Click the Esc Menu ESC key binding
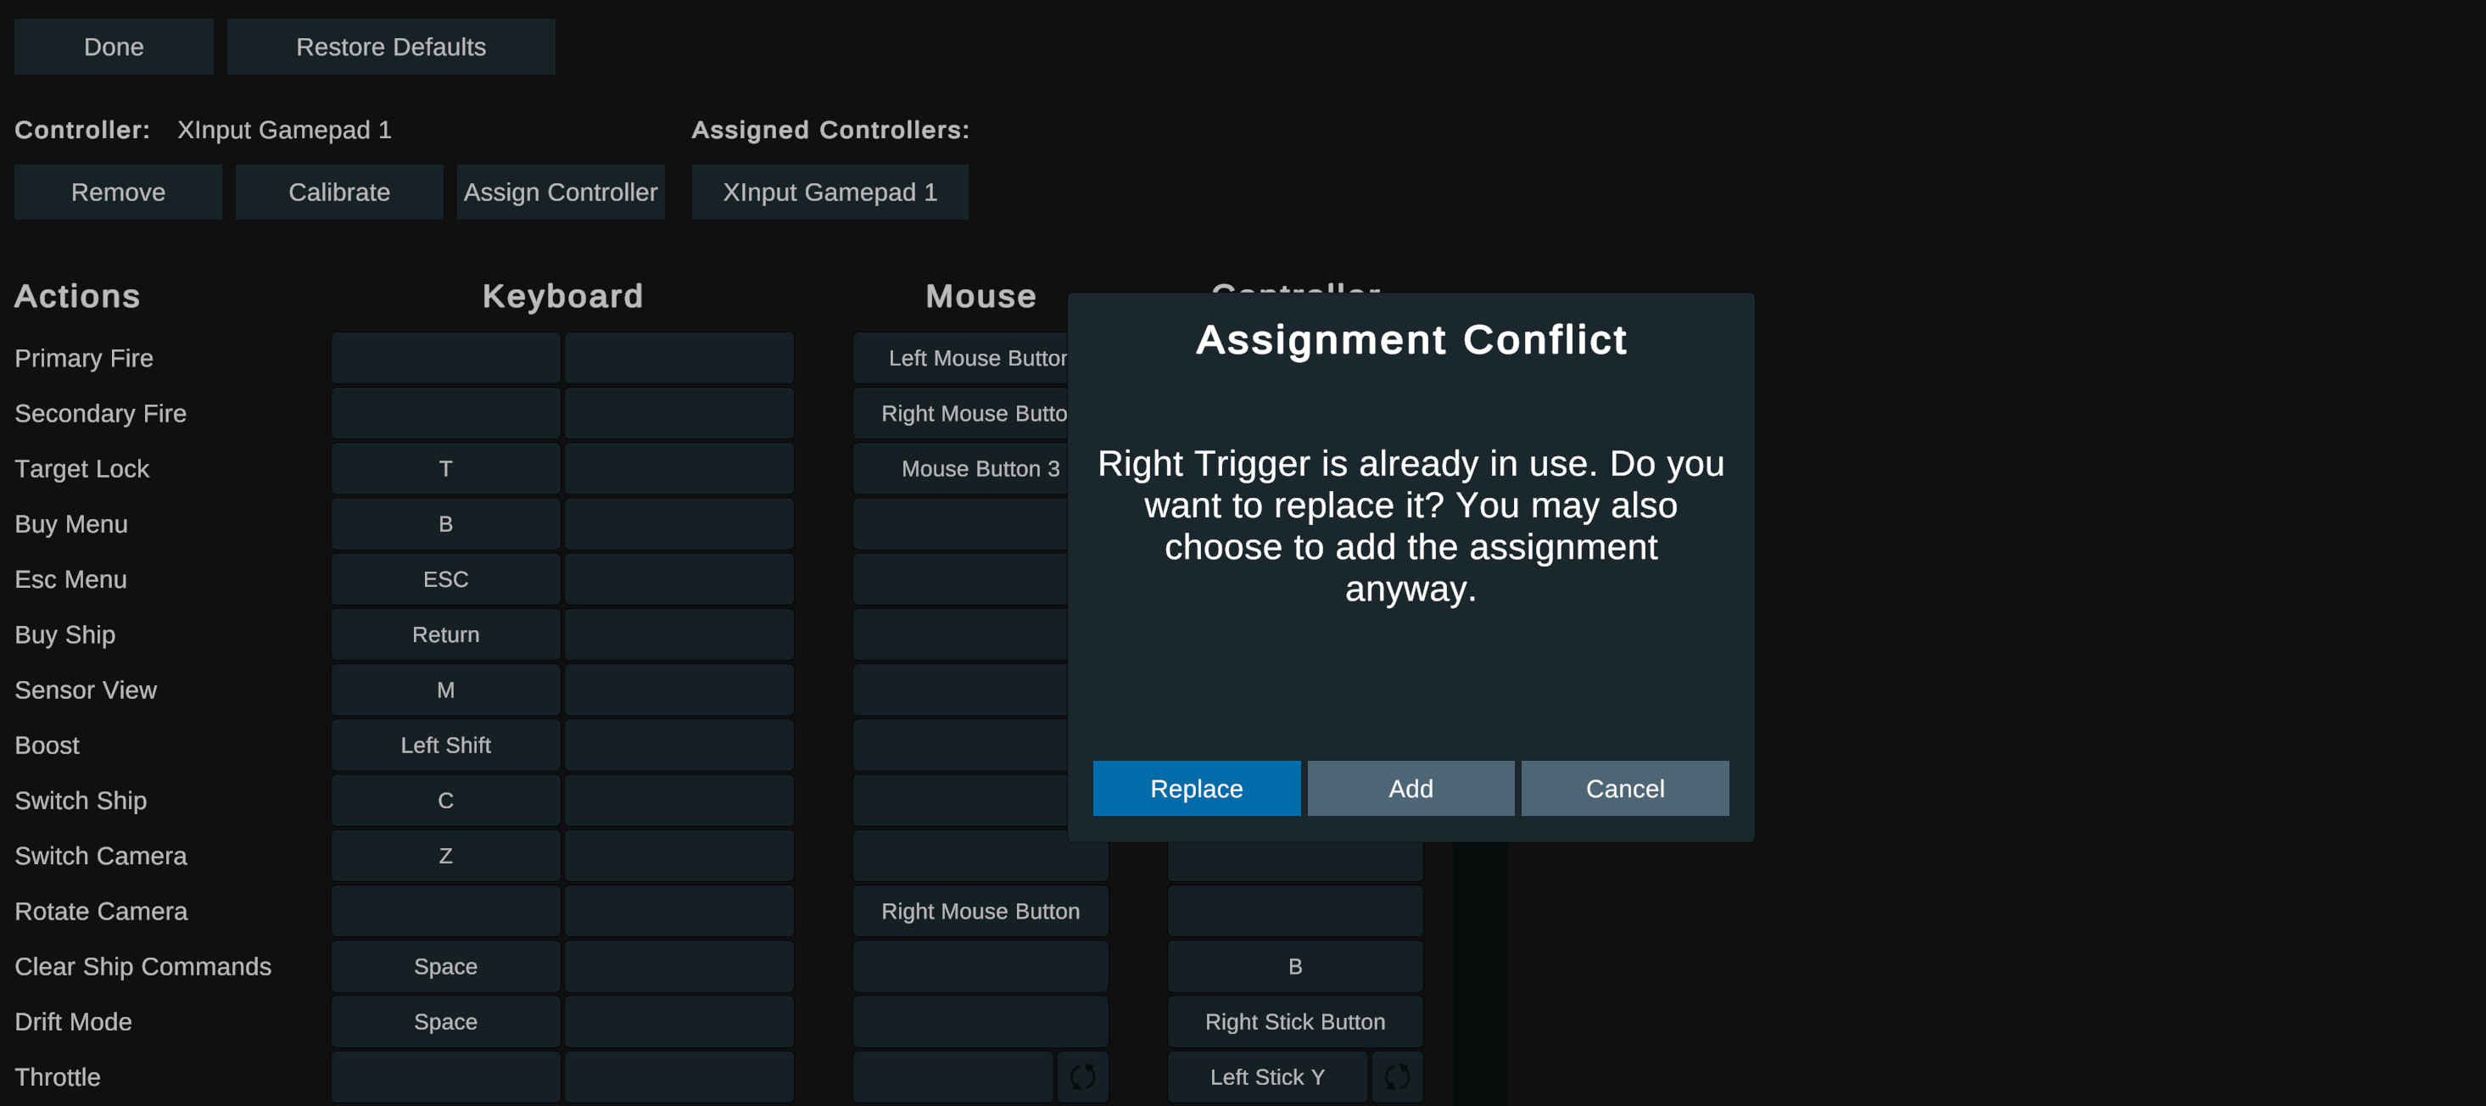2486x1106 pixels. click(x=445, y=579)
